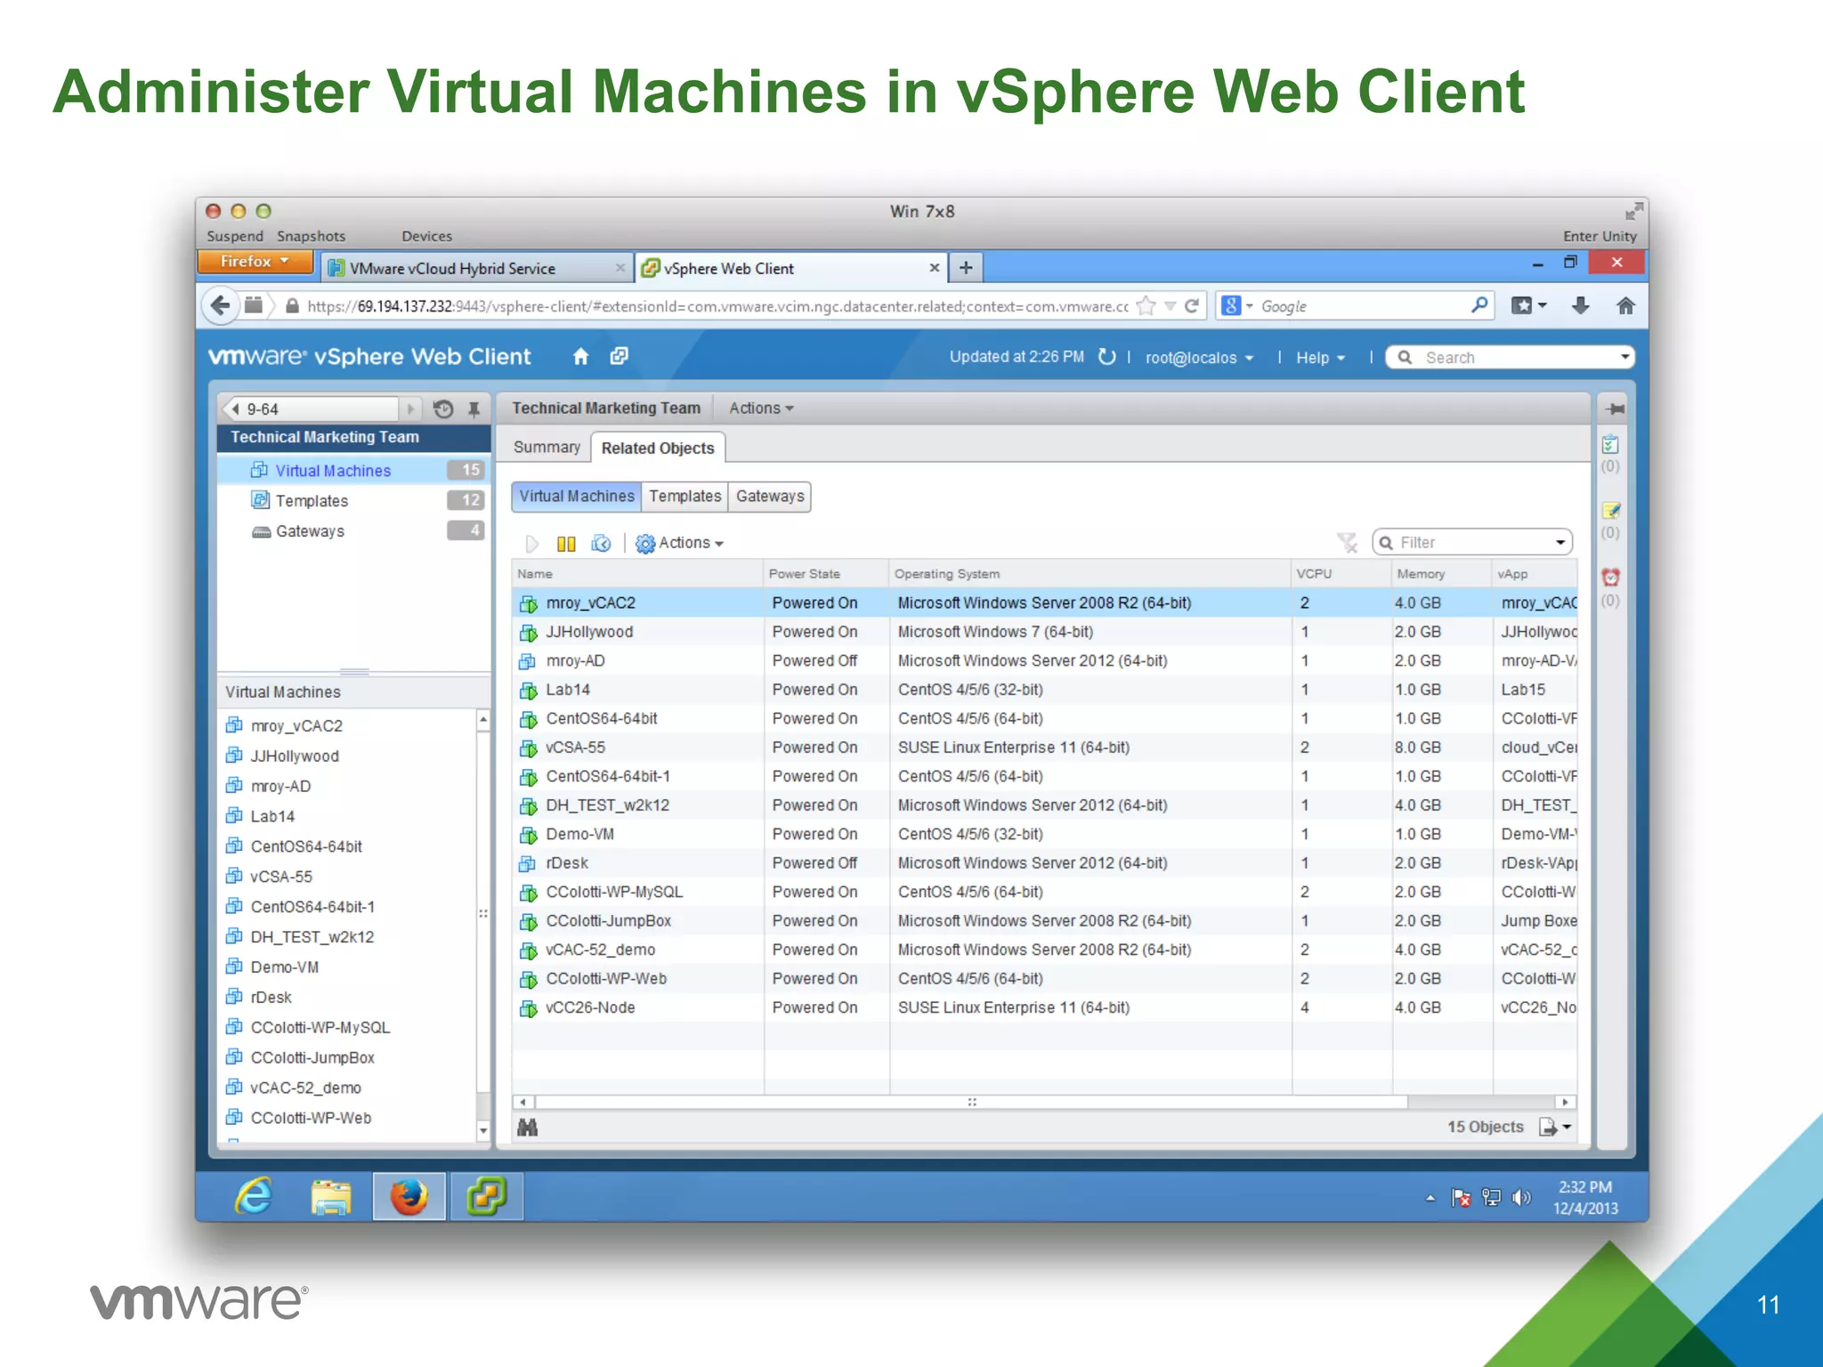Switch to the Summary tab

pos(547,447)
